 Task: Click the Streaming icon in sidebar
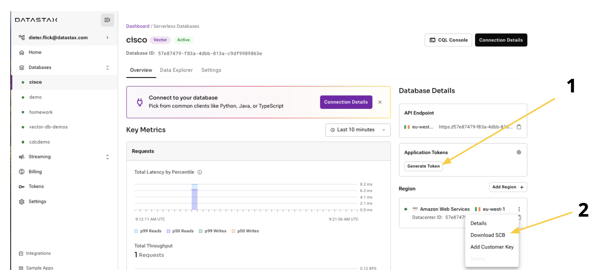click(22, 157)
